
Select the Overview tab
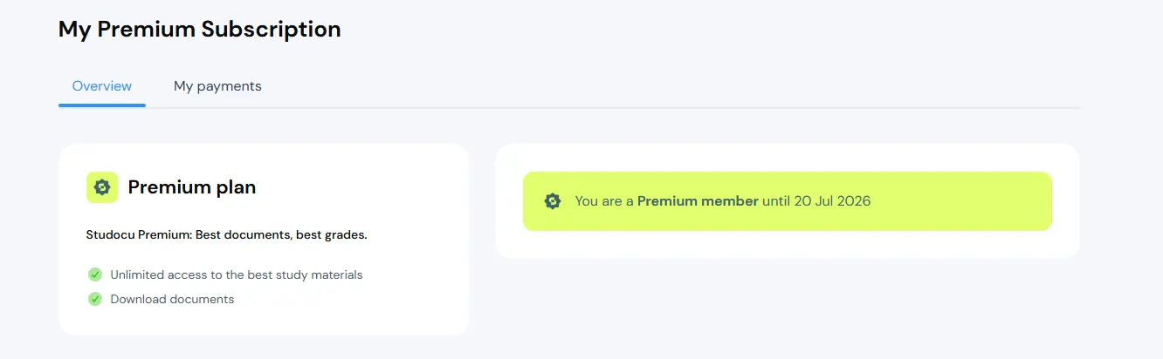click(x=102, y=86)
